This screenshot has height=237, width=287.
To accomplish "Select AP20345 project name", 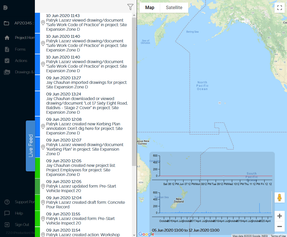I will point(24,23).
